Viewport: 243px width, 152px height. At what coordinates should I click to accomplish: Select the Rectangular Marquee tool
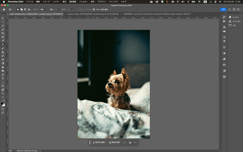pyautogui.click(x=3, y=22)
